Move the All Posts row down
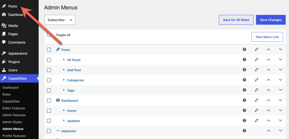 click(281, 59)
